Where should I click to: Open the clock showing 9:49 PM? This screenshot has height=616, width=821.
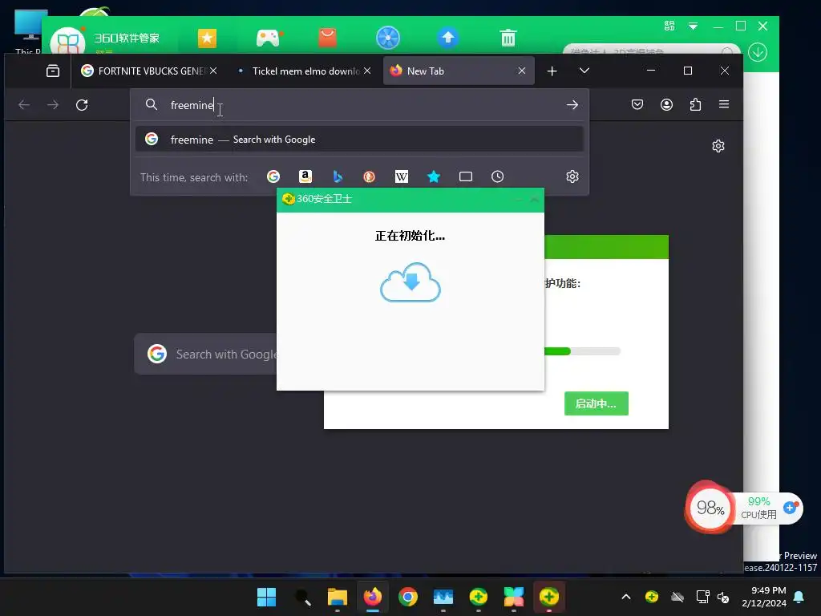click(x=764, y=597)
